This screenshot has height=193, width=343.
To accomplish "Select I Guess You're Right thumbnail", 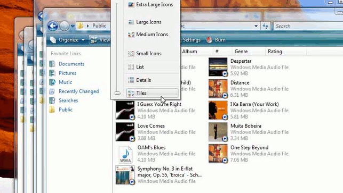I will pos(125,110).
